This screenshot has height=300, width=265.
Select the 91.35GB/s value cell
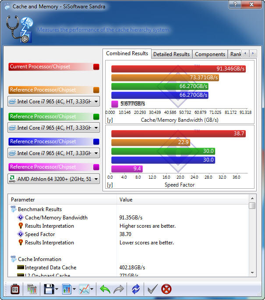tap(131, 218)
